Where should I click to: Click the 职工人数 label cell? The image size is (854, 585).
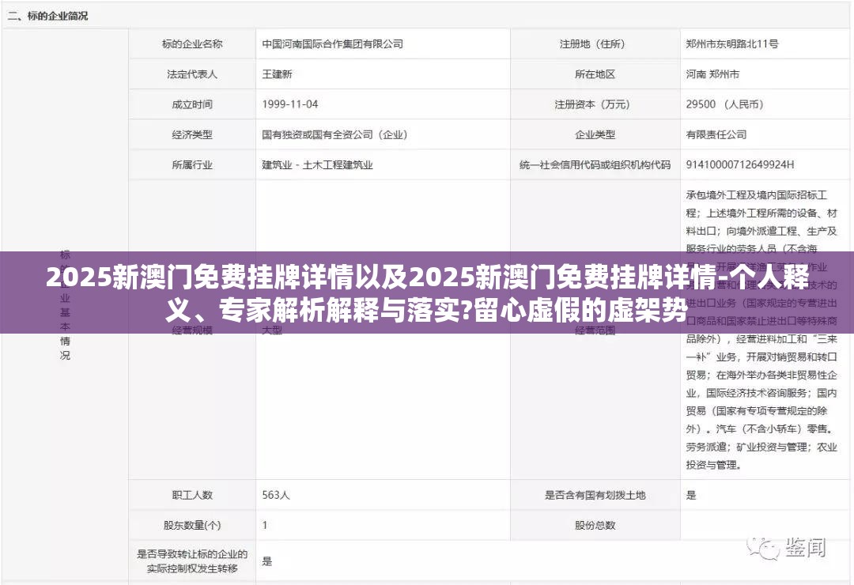pyautogui.click(x=192, y=495)
